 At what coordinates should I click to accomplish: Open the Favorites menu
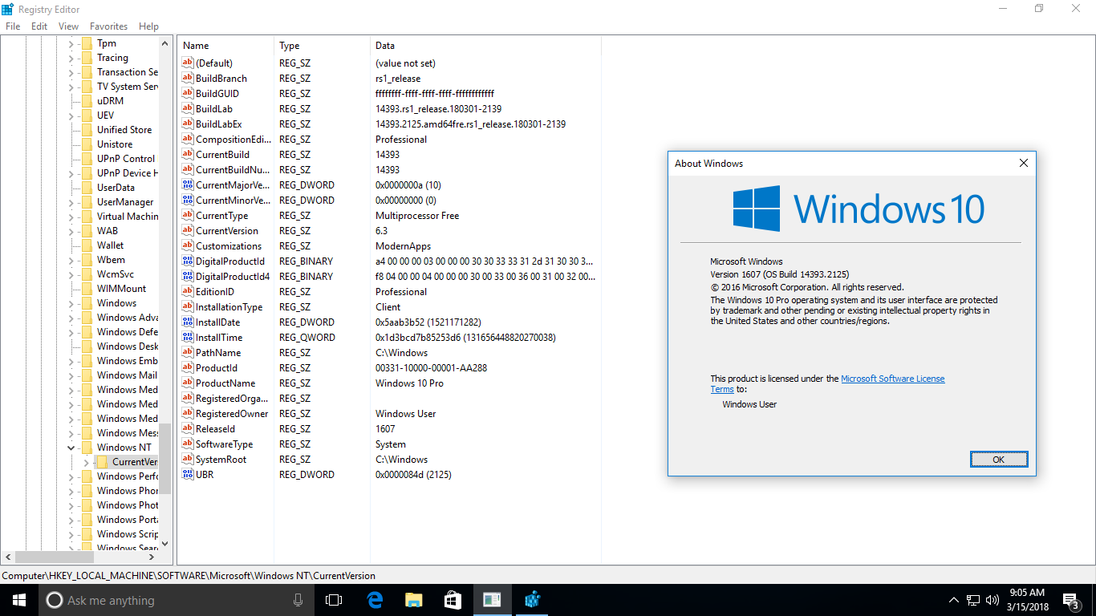[x=108, y=26]
